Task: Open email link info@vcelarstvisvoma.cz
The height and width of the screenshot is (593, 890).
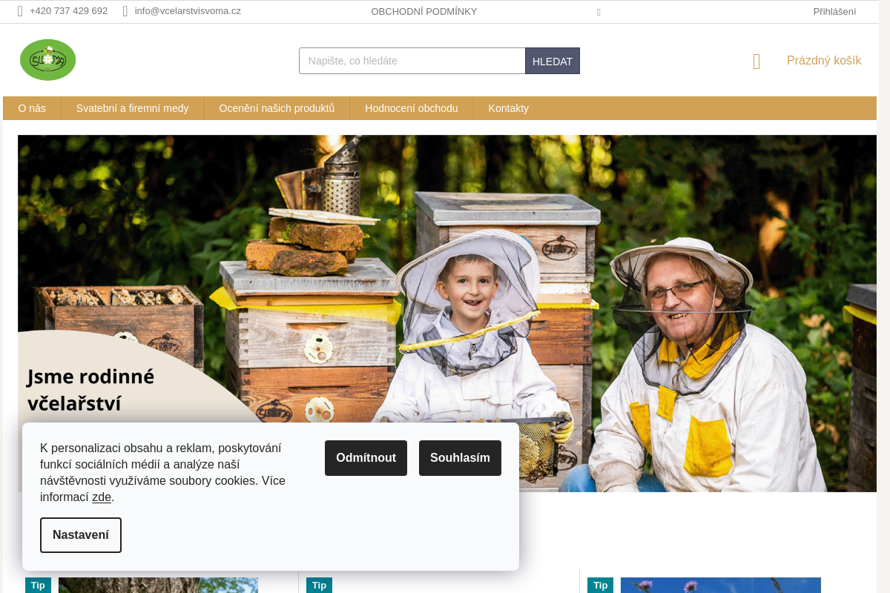Action: point(188,11)
